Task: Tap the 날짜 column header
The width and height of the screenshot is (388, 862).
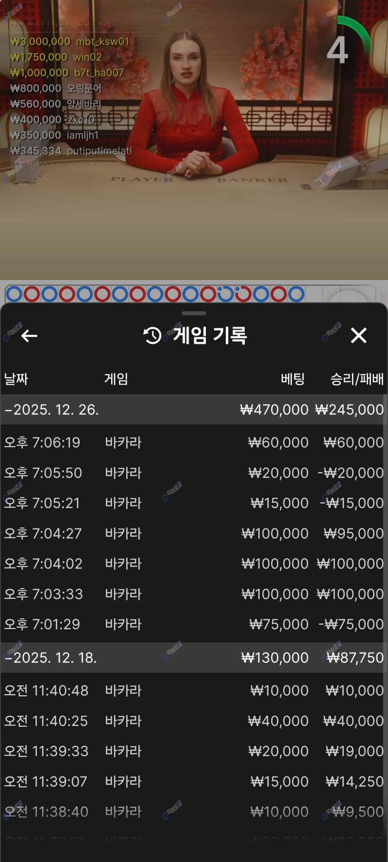Action: (16, 379)
